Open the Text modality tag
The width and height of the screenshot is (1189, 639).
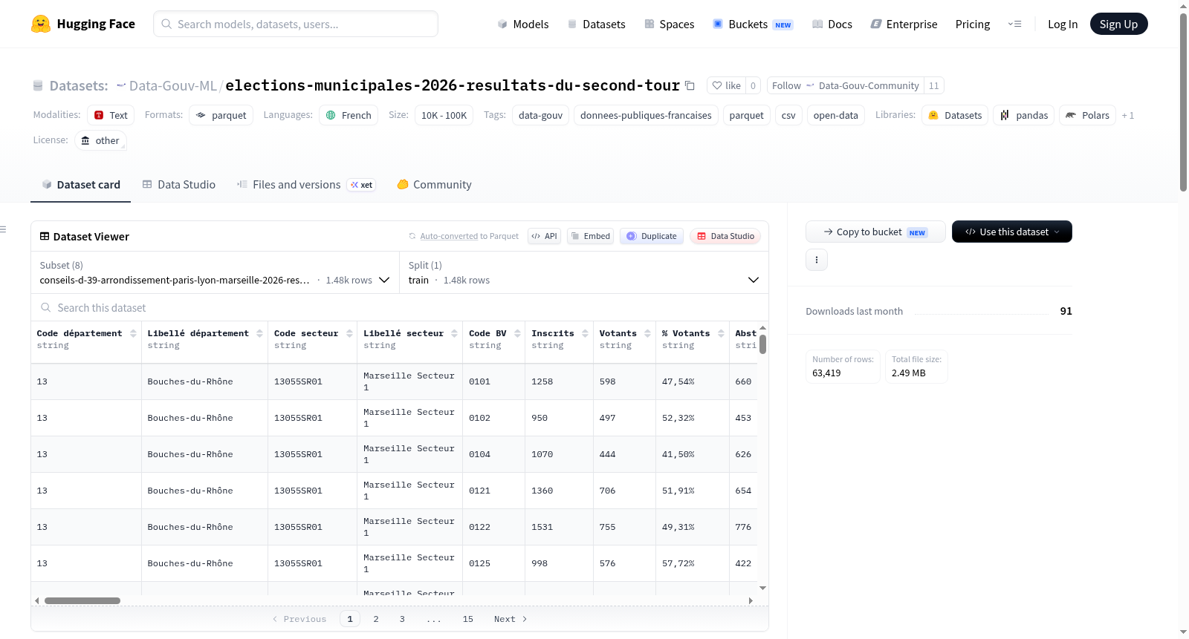[111, 115]
